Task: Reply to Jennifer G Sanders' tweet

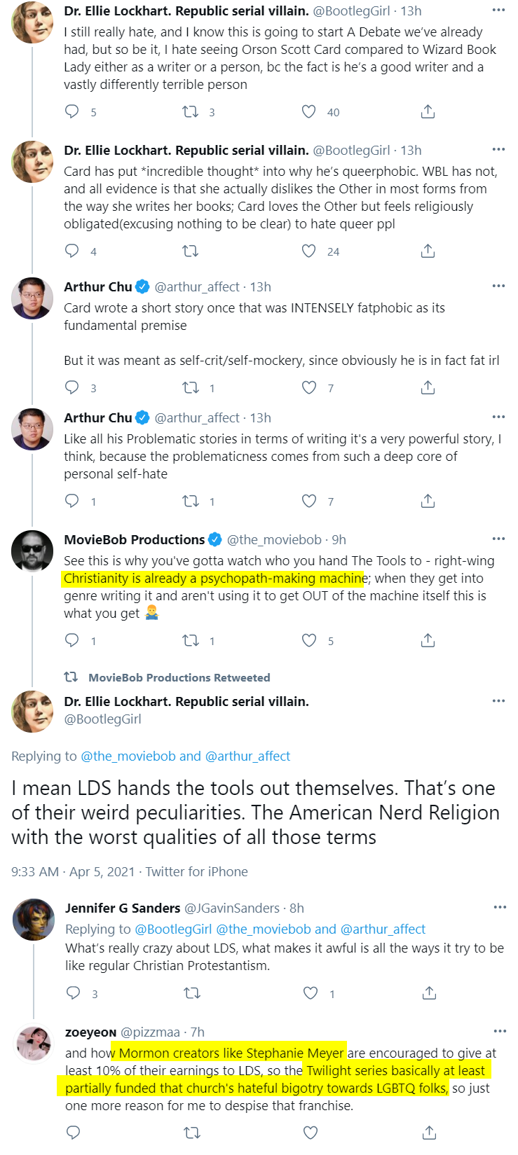Action: click(74, 993)
